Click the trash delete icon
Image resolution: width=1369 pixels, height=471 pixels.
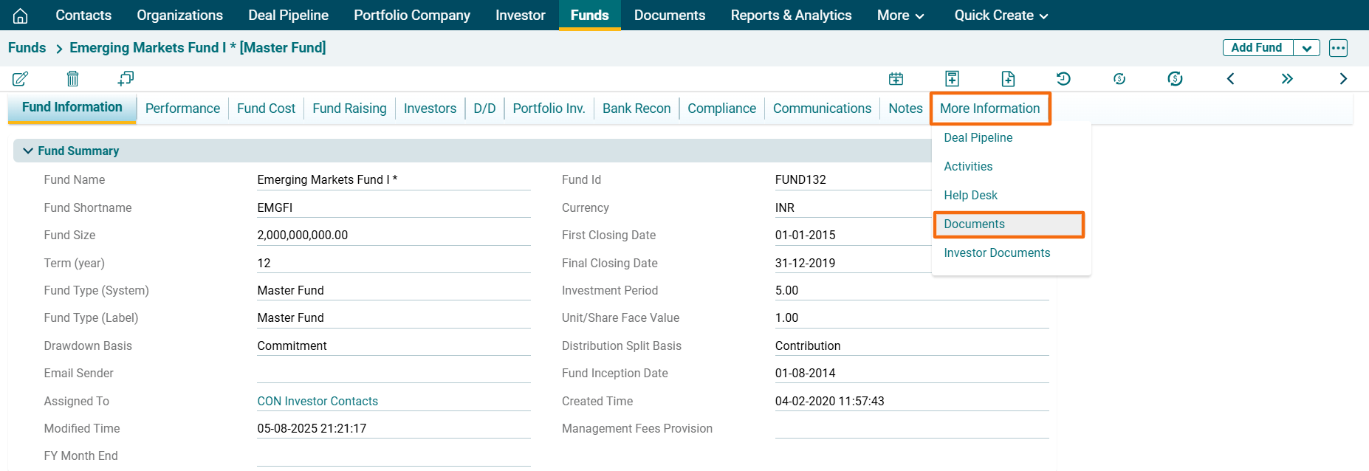(x=72, y=79)
